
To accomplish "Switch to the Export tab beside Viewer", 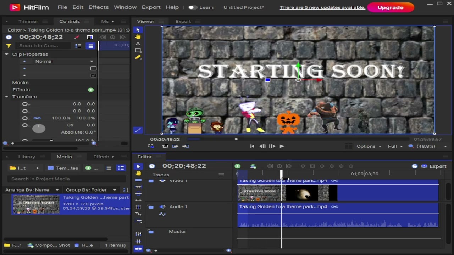I will [x=183, y=21].
